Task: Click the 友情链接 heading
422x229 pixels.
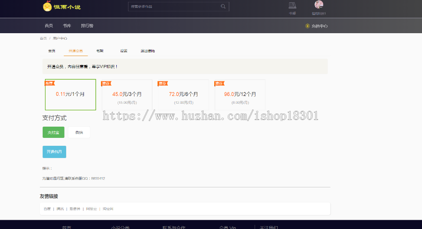Action: [49, 196]
